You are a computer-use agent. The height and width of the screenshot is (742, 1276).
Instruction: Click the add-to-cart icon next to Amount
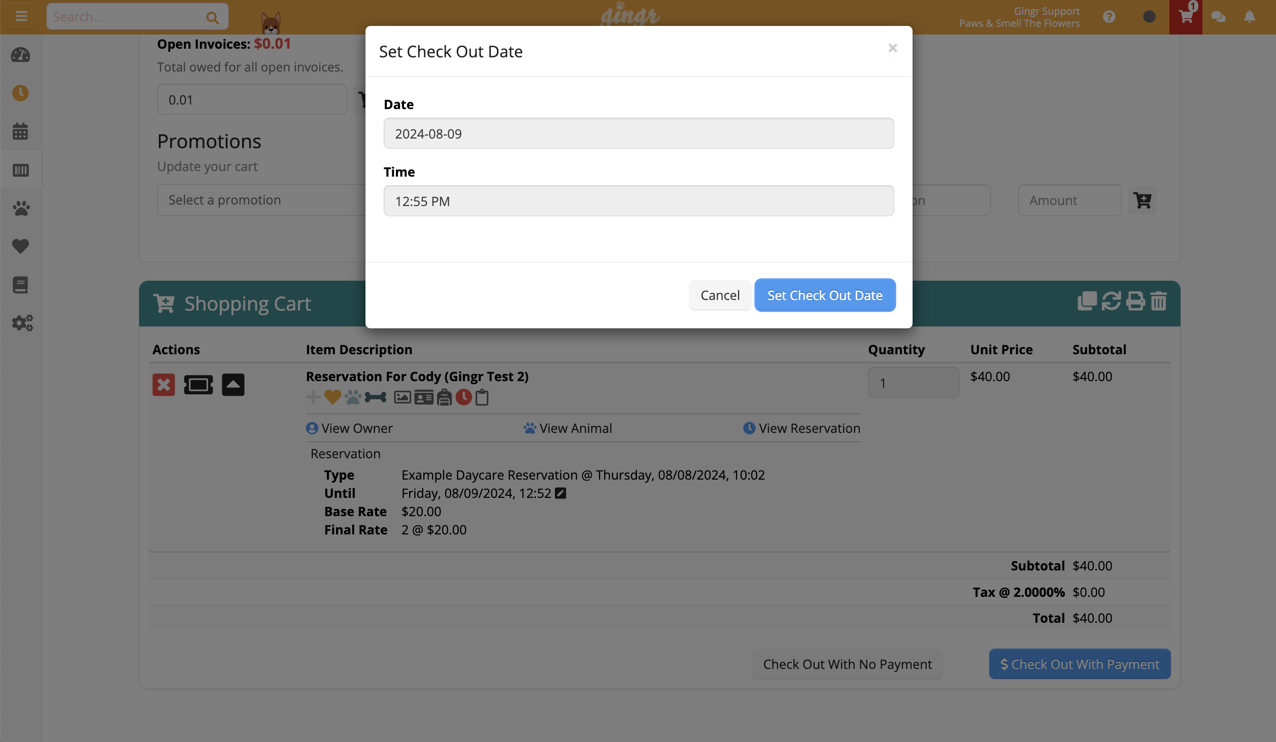(1143, 200)
